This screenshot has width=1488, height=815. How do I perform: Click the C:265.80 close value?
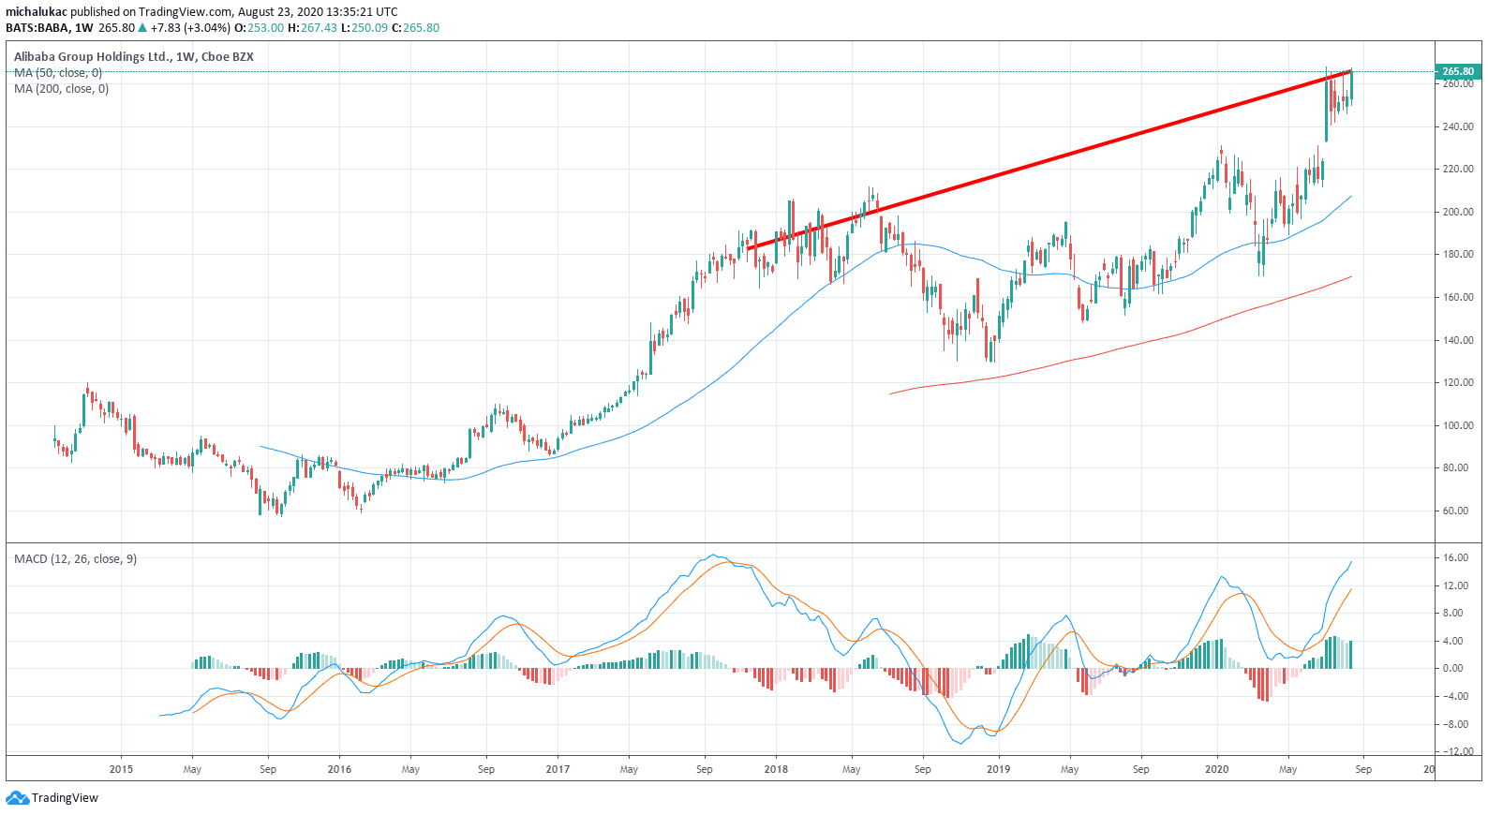tap(415, 27)
